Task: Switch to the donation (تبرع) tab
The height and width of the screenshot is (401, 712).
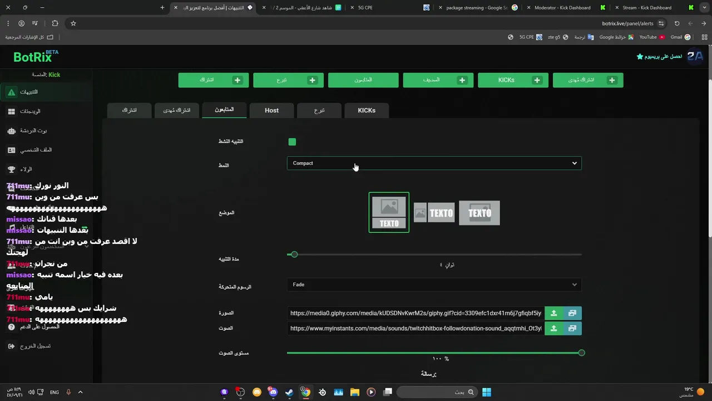Action: [x=319, y=110]
